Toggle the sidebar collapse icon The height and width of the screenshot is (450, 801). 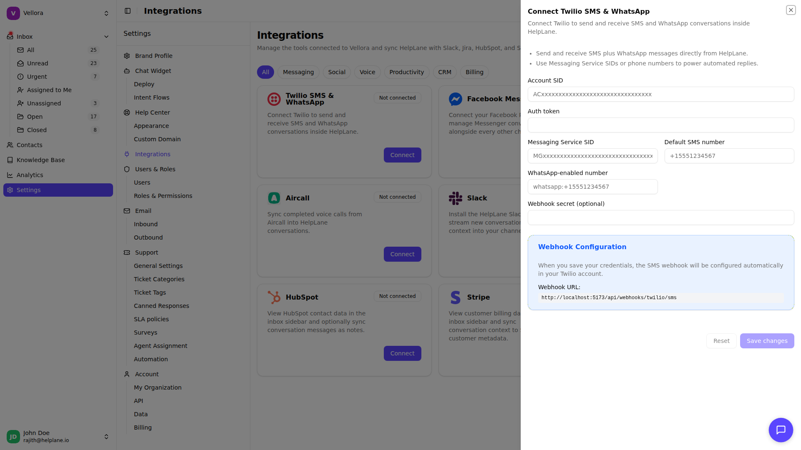click(128, 11)
